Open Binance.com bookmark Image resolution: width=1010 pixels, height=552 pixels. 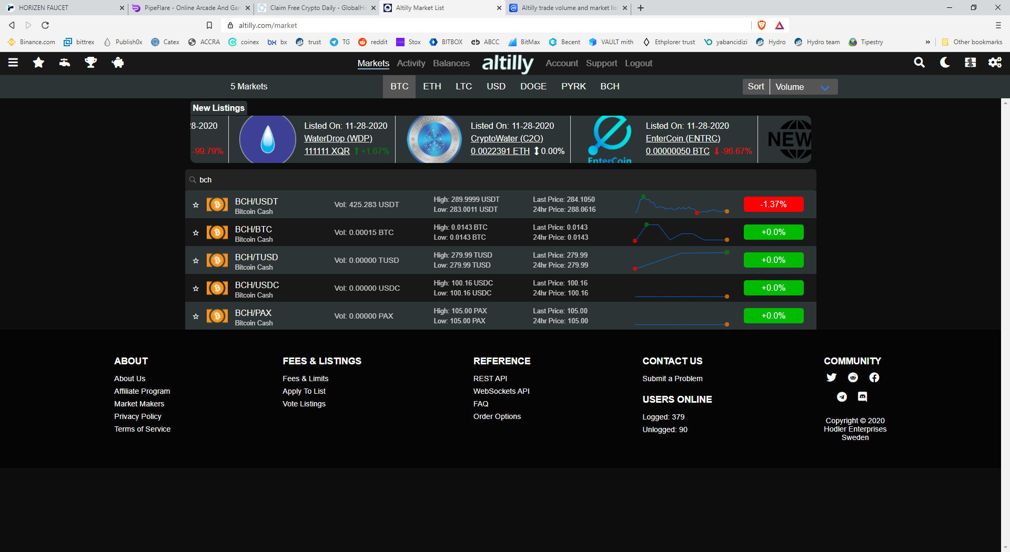(x=32, y=42)
